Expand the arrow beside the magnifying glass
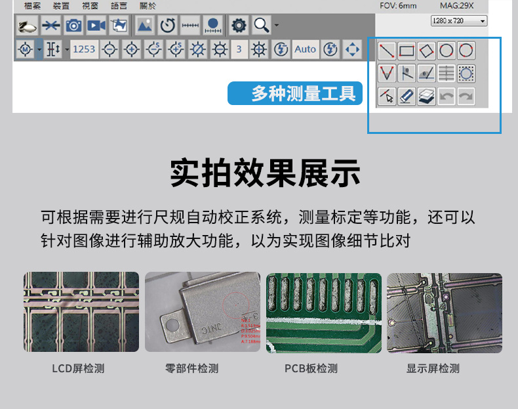Image resolution: width=518 pixels, height=409 pixels. point(277,25)
